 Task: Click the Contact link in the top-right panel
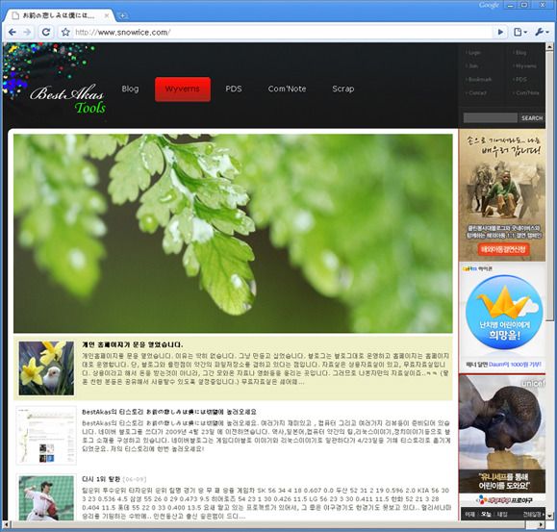click(x=477, y=93)
